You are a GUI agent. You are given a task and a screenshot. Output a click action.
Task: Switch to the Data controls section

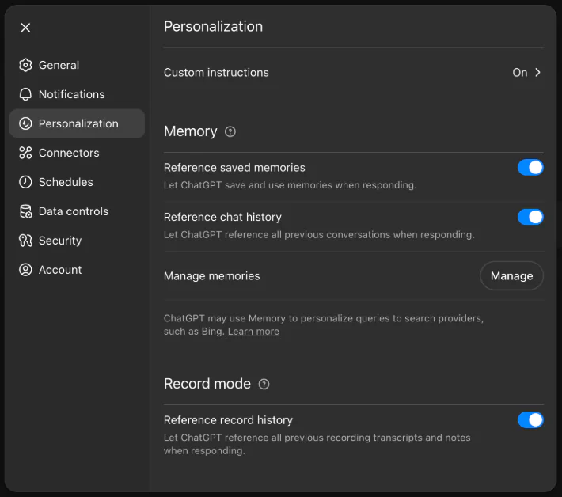(x=73, y=211)
